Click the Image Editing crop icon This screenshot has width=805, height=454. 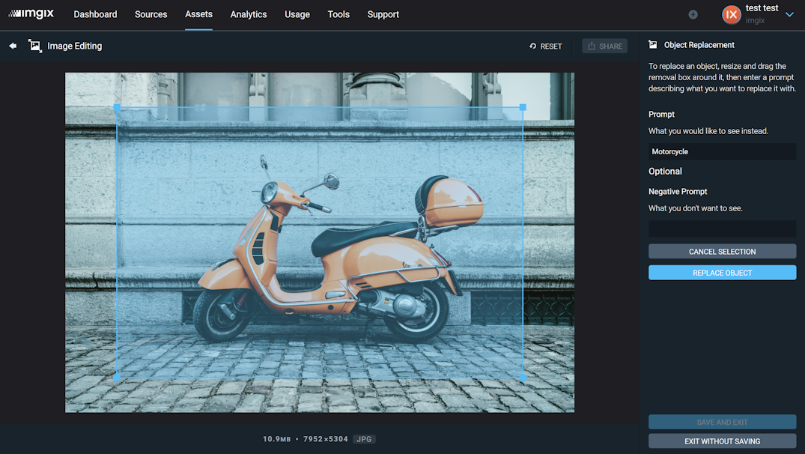point(34,45)
